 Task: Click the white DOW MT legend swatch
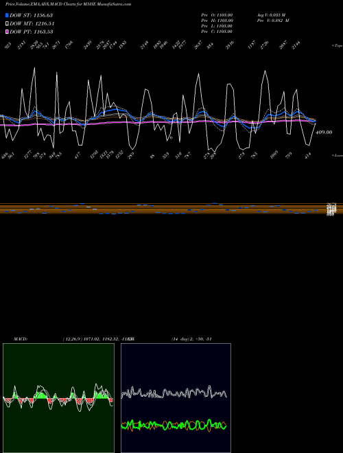(x=7, y=24)
